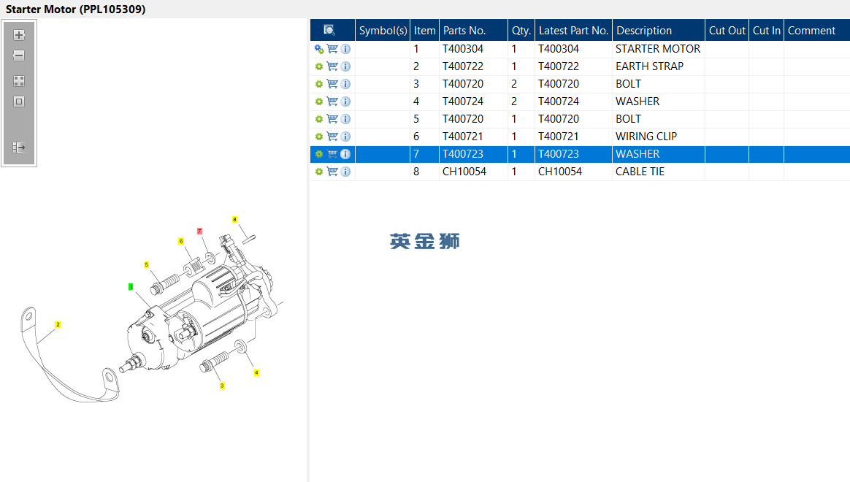Sort by the Item column header
This screenshot has height=482, width=850.
424,31
